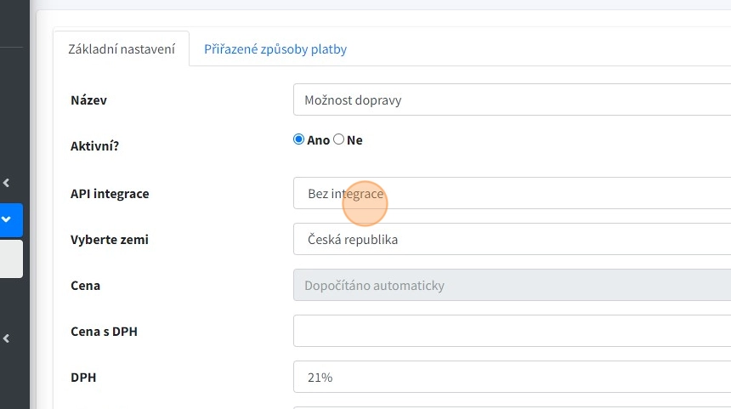Open the Vyberte zemi country dropdown
The width and height of the screenshot is (731, 409).
pyautogui.click(x=512, y=240)
